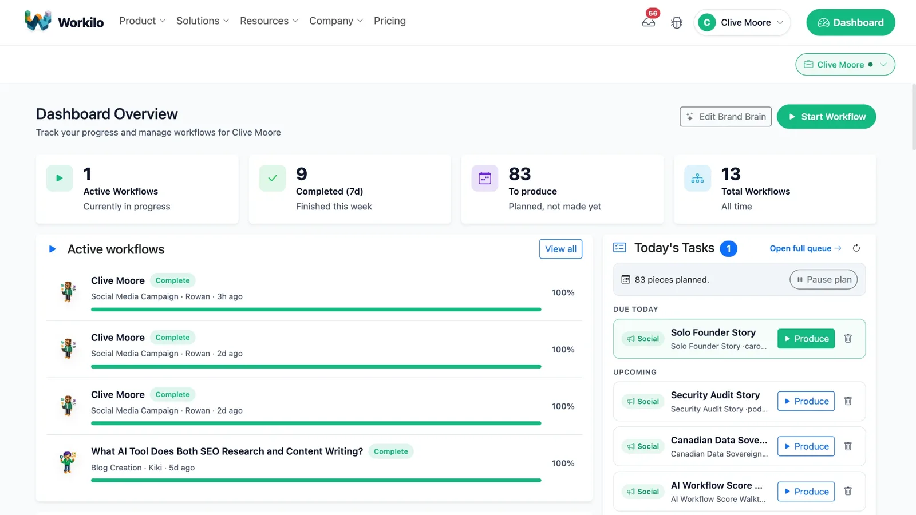Click the To produce calendar icon
The width and height of the screenshot is (916, 515).
pyautogui.click(x=485, y=178)
